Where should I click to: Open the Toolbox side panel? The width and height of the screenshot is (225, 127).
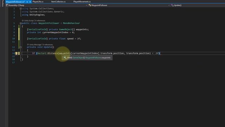(x=2, y=4)
